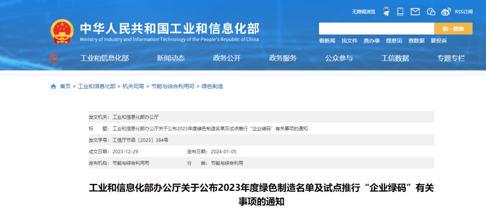Open the robot assistant icon
The image size is (486, 223).
(386, 11)
